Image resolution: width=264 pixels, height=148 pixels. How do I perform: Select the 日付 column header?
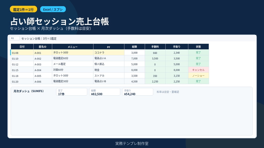22,47
